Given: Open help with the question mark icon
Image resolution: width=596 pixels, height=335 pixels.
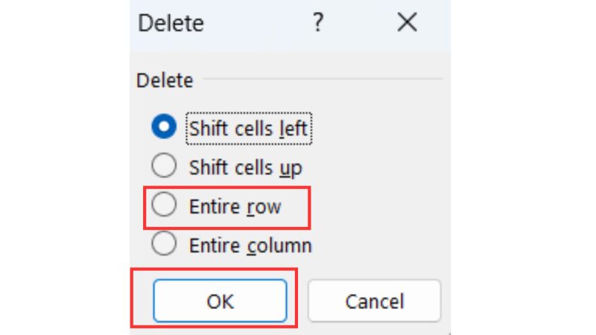Looking at the screenshot, I should pos(318,22).
